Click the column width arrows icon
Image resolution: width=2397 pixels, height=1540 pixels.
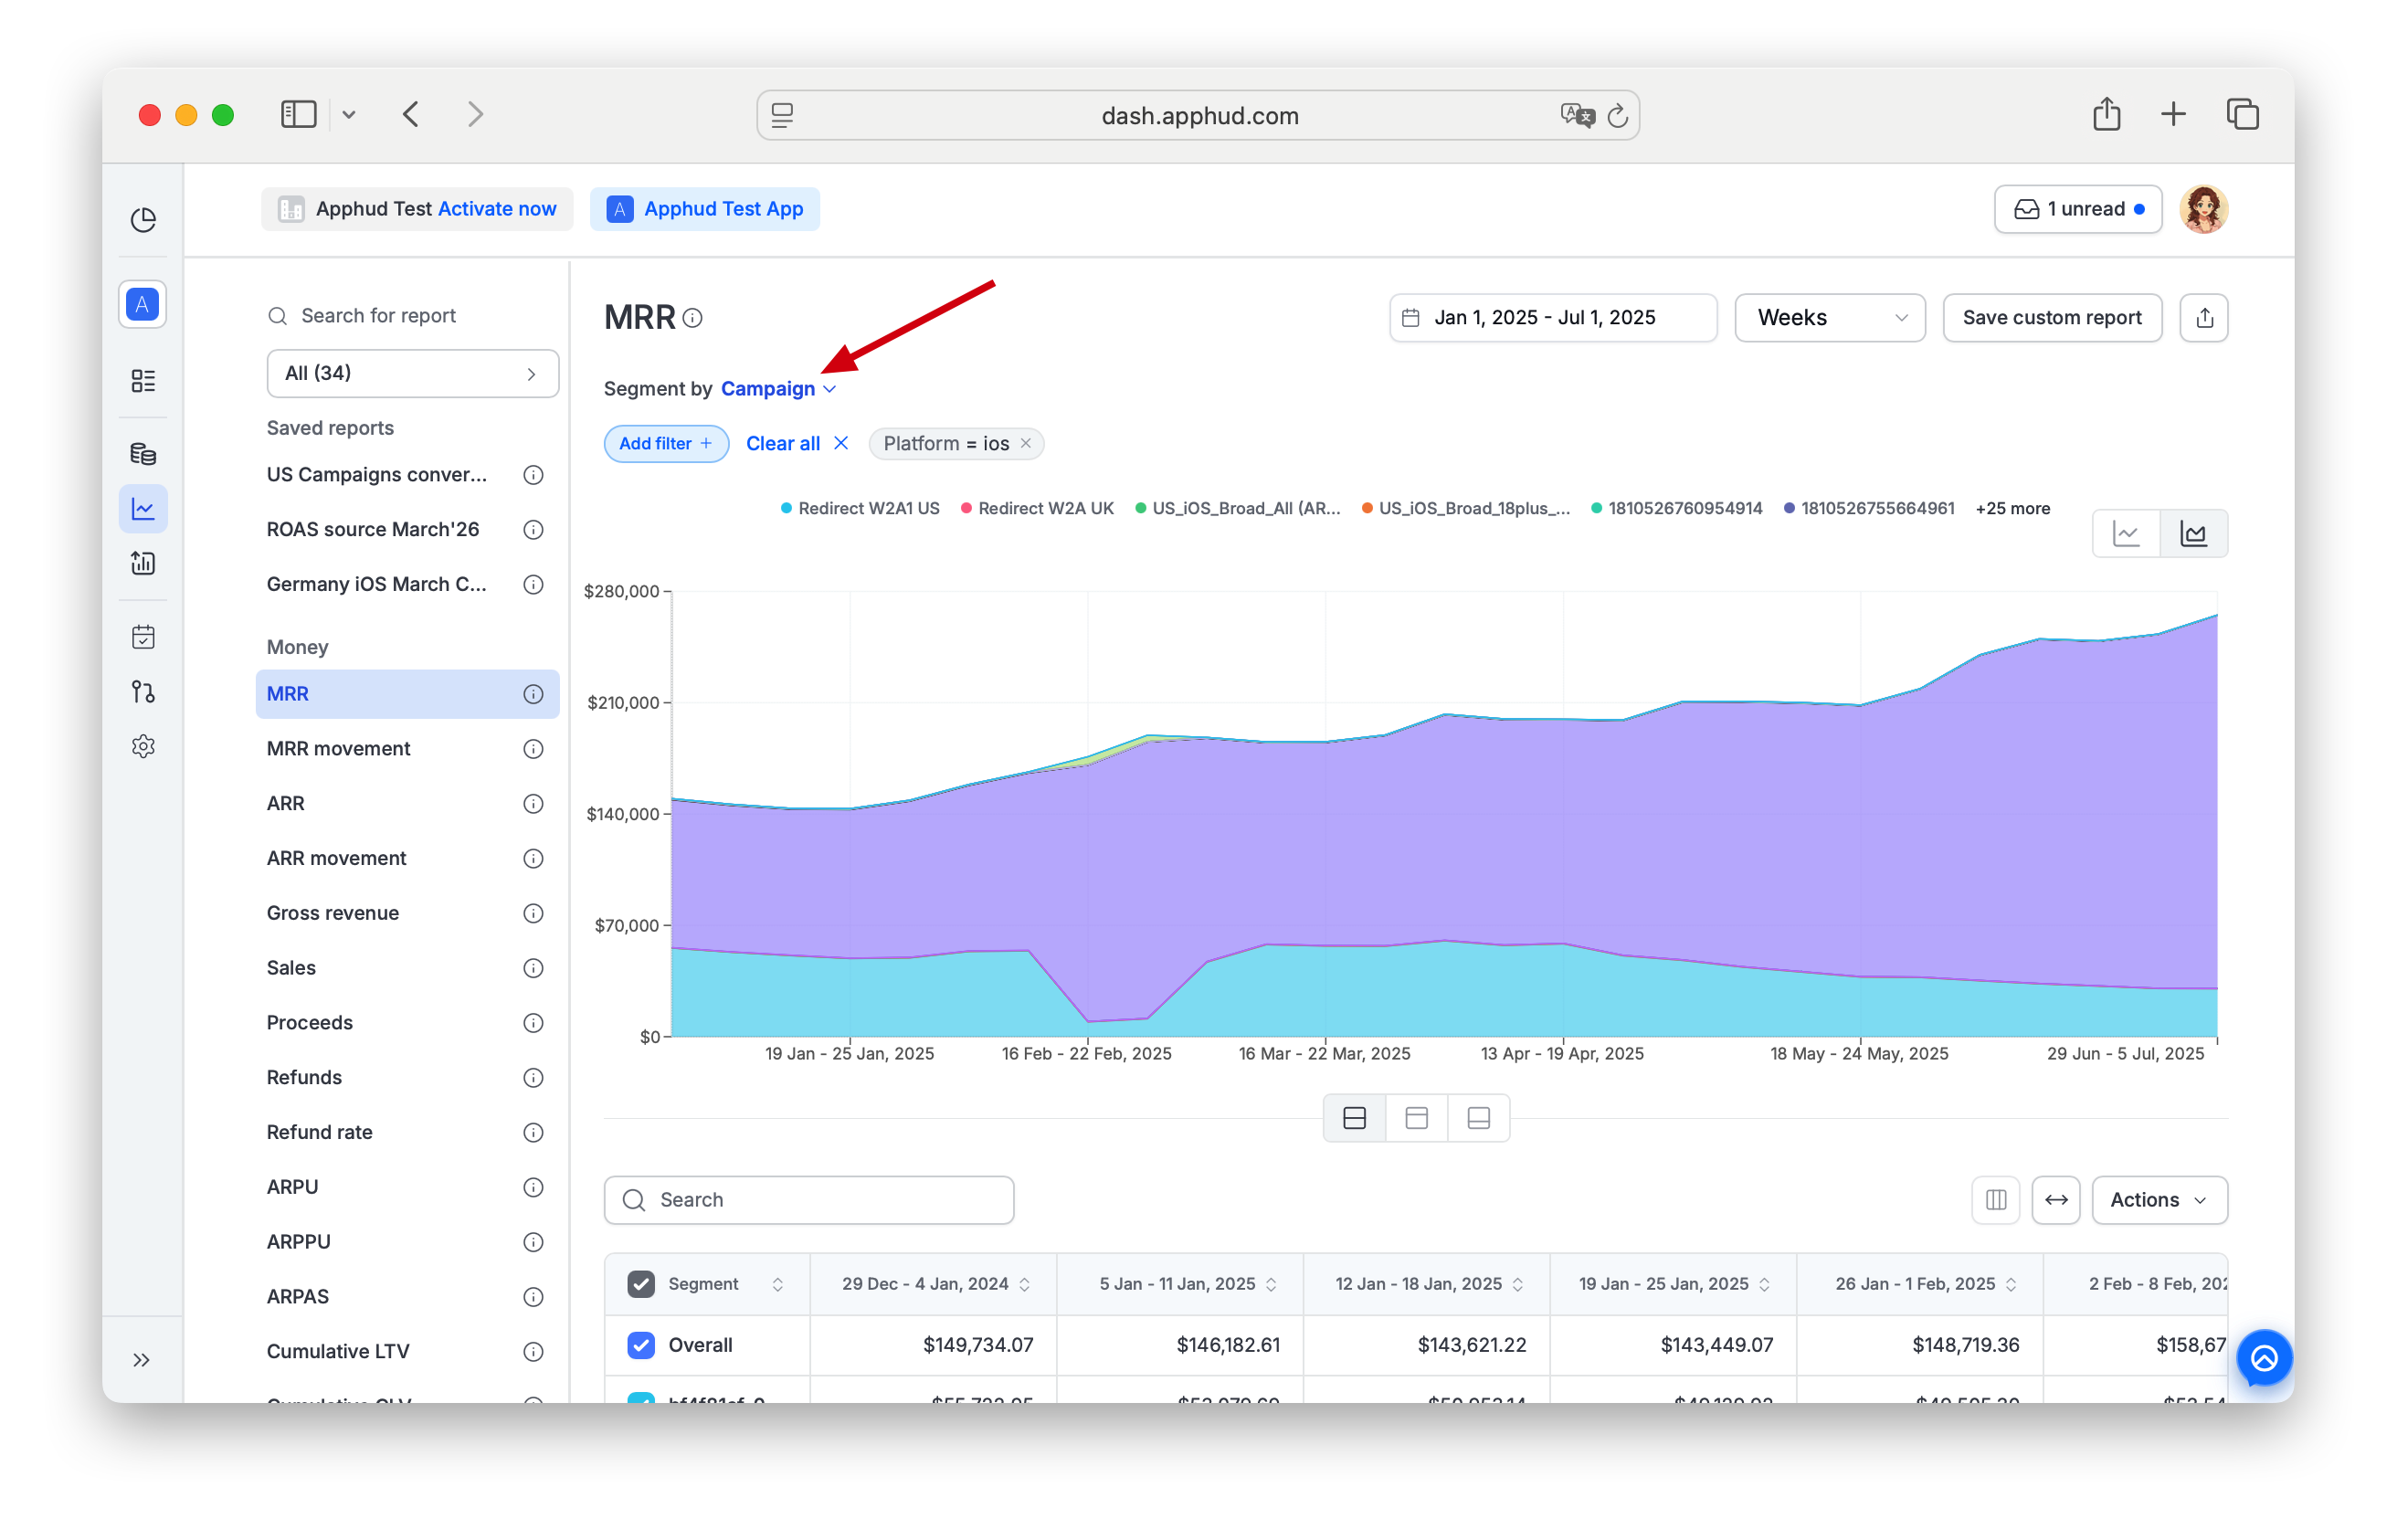click(2056, 1200)
